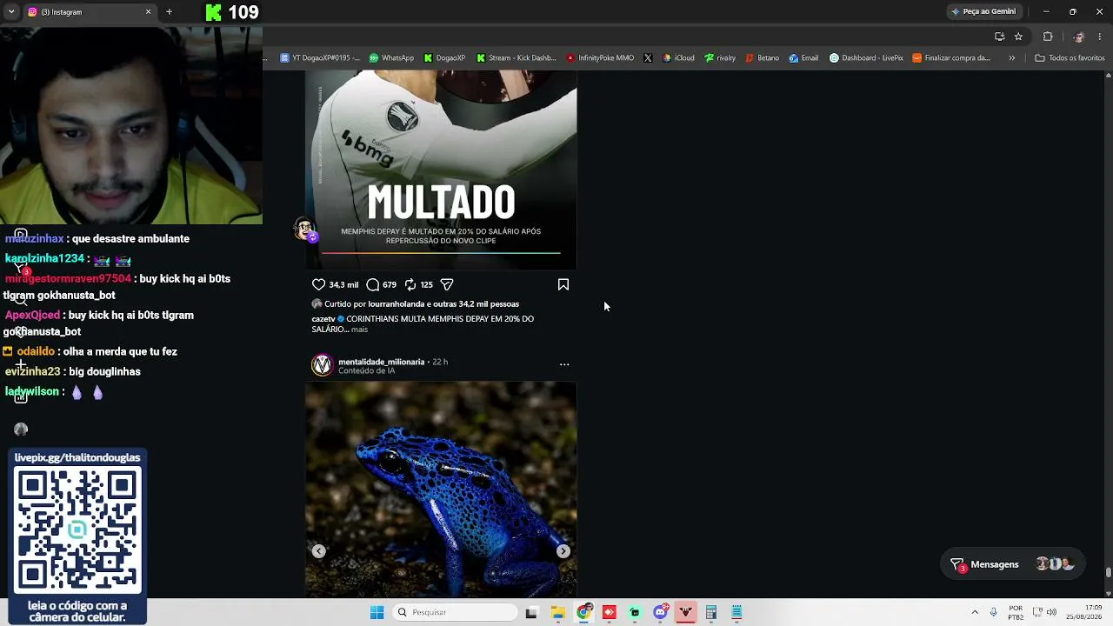Open volume control in system tray
1113x626 pixels.
(1051, 612)
